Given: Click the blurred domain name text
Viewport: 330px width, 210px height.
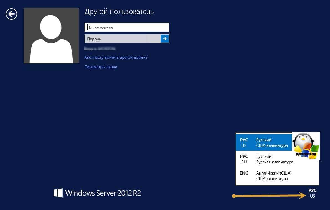Looking at the screenshot, I should click(x=100, y=49).
